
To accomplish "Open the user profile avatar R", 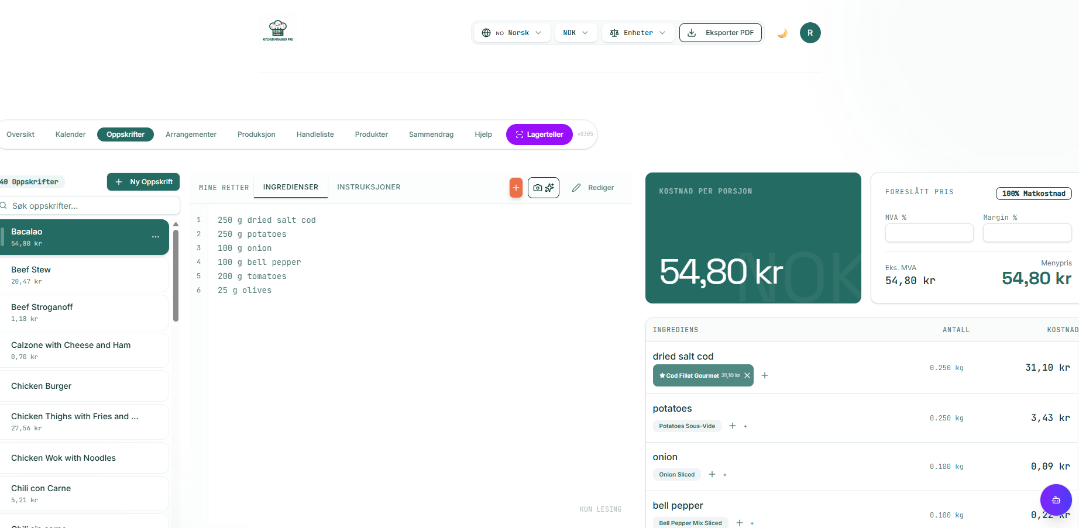I will [810, 33].
